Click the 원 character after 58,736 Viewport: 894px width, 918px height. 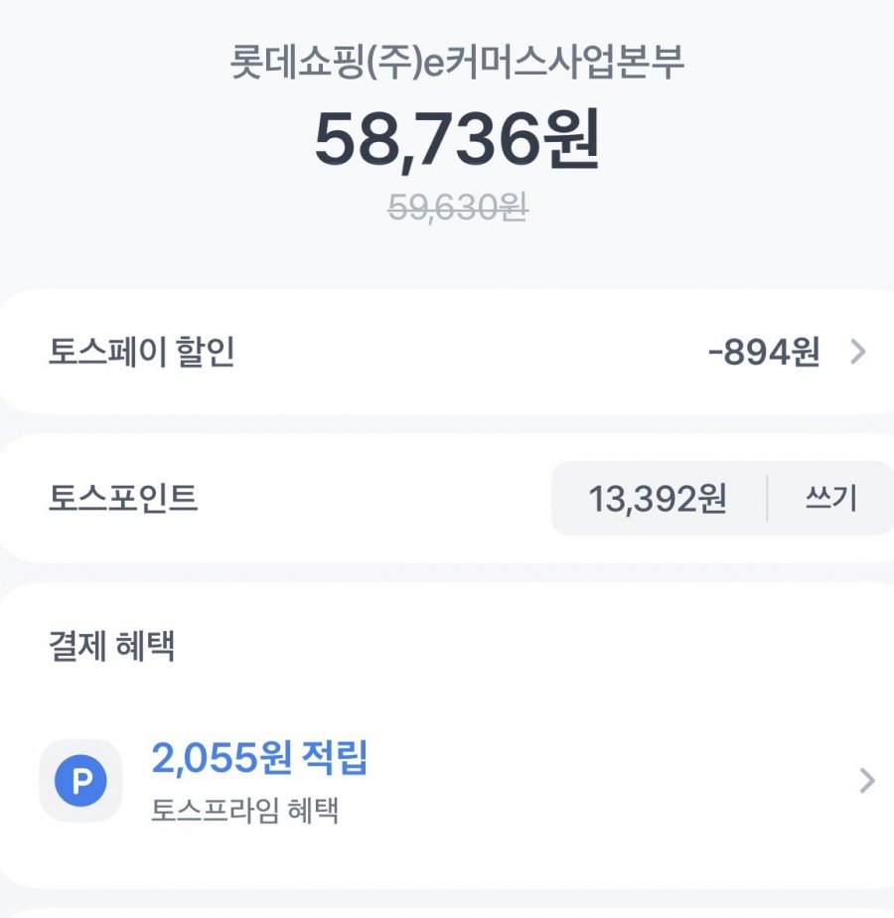point(569,140)
